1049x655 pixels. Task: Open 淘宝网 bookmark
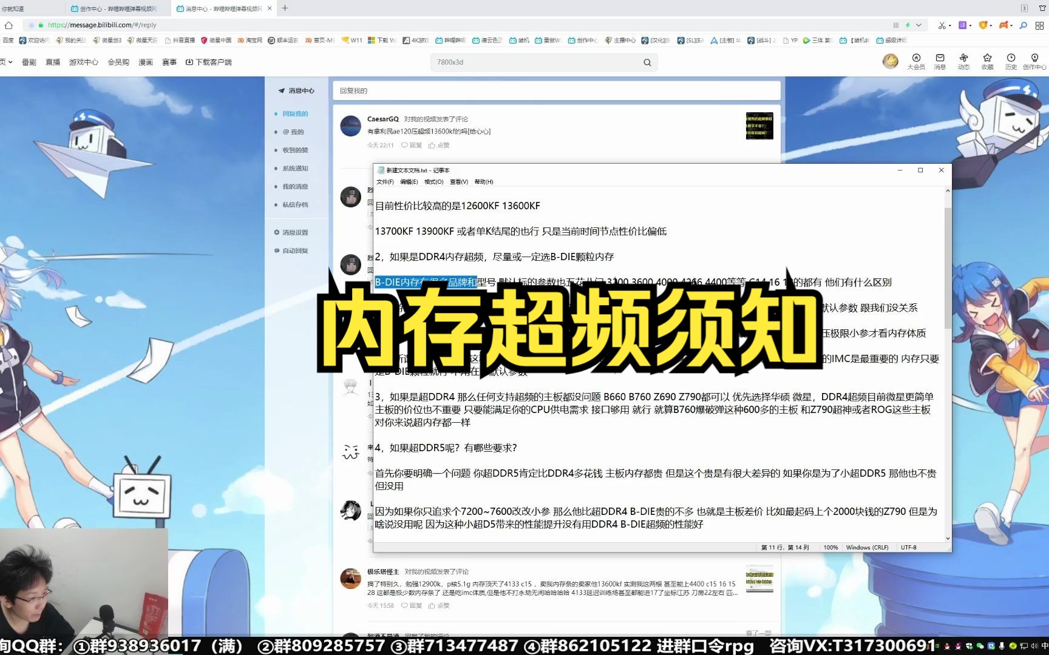[x=250, y=41]
